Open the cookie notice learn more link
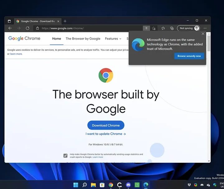 pyautogui.click(x=16, y=54)
